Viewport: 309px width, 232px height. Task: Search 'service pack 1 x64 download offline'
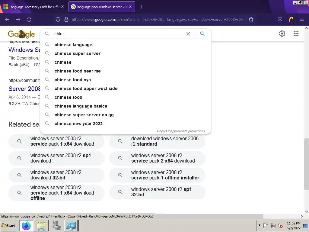(56, 193)
